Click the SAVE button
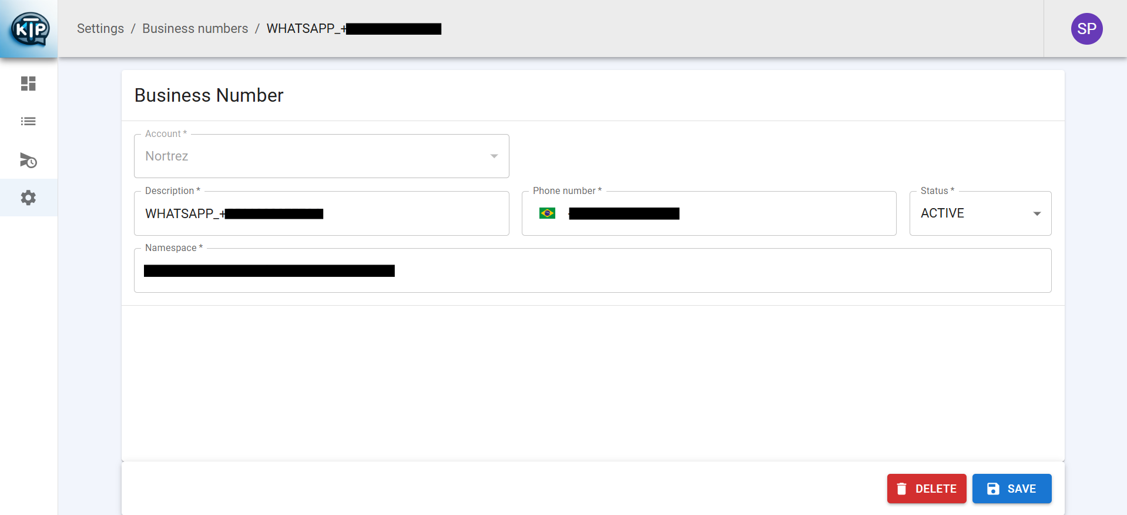The width and height of the screenshot is (1127, 515). point(1012,489)
